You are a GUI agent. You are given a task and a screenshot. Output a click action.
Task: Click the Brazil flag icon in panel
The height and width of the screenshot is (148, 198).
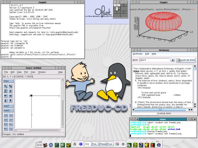135,145
